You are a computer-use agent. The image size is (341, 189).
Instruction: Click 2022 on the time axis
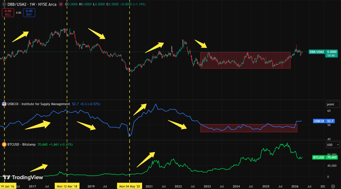click(x=178, y=186)
